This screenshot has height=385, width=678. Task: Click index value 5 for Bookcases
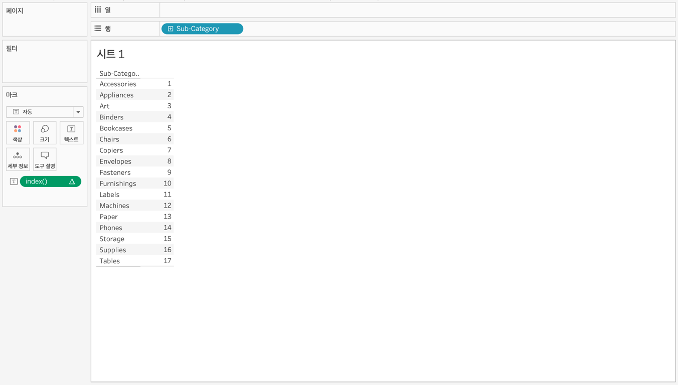(x=169, y=128)
